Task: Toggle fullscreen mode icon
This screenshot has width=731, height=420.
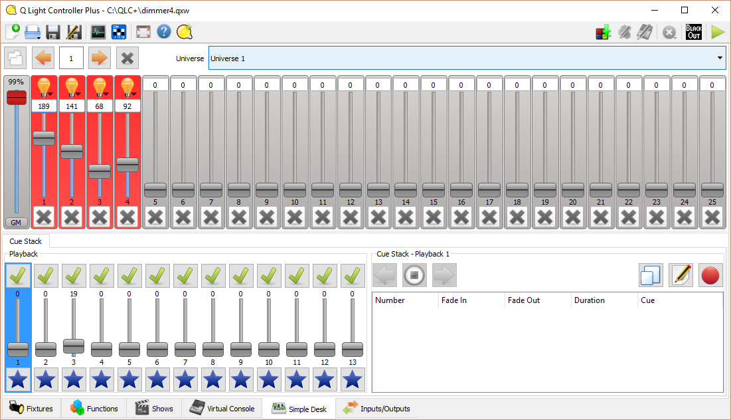Action: tap(143, 32)
